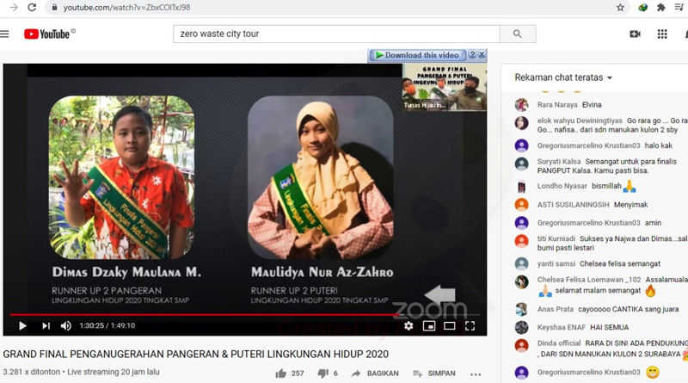Open more actions three-dot menu
This screenshot has height=383, width=688.
click(x=476, y=374)
